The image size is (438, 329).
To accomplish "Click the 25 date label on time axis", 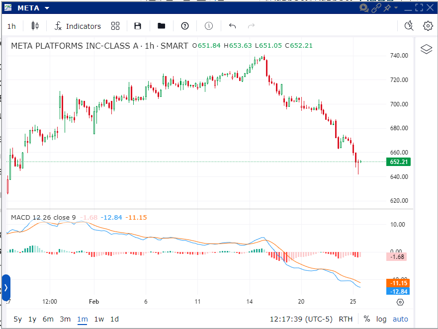I will click(353, 302).
